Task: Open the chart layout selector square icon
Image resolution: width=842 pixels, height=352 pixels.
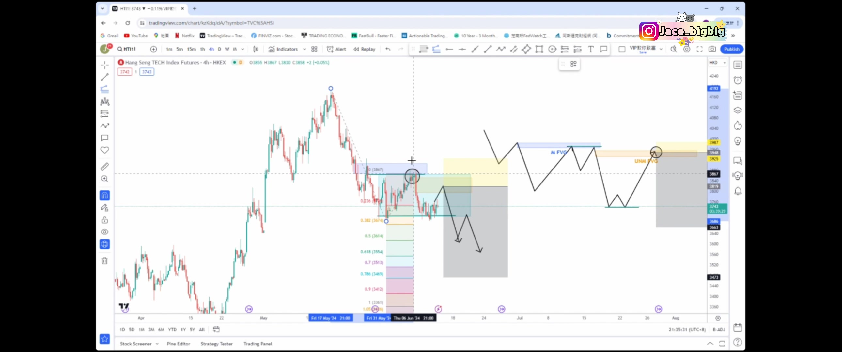Action: [x=622, y=49]
